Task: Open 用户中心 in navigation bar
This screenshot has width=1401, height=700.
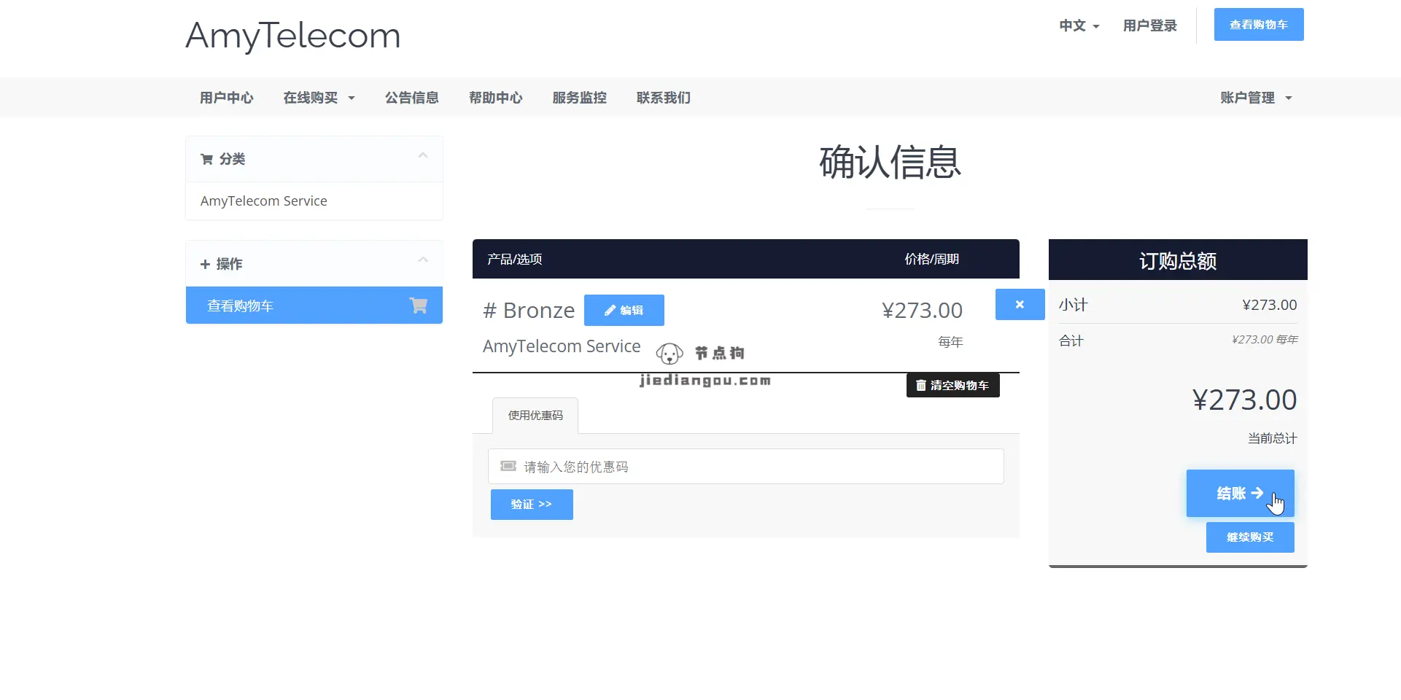Action: coord(227,98)
